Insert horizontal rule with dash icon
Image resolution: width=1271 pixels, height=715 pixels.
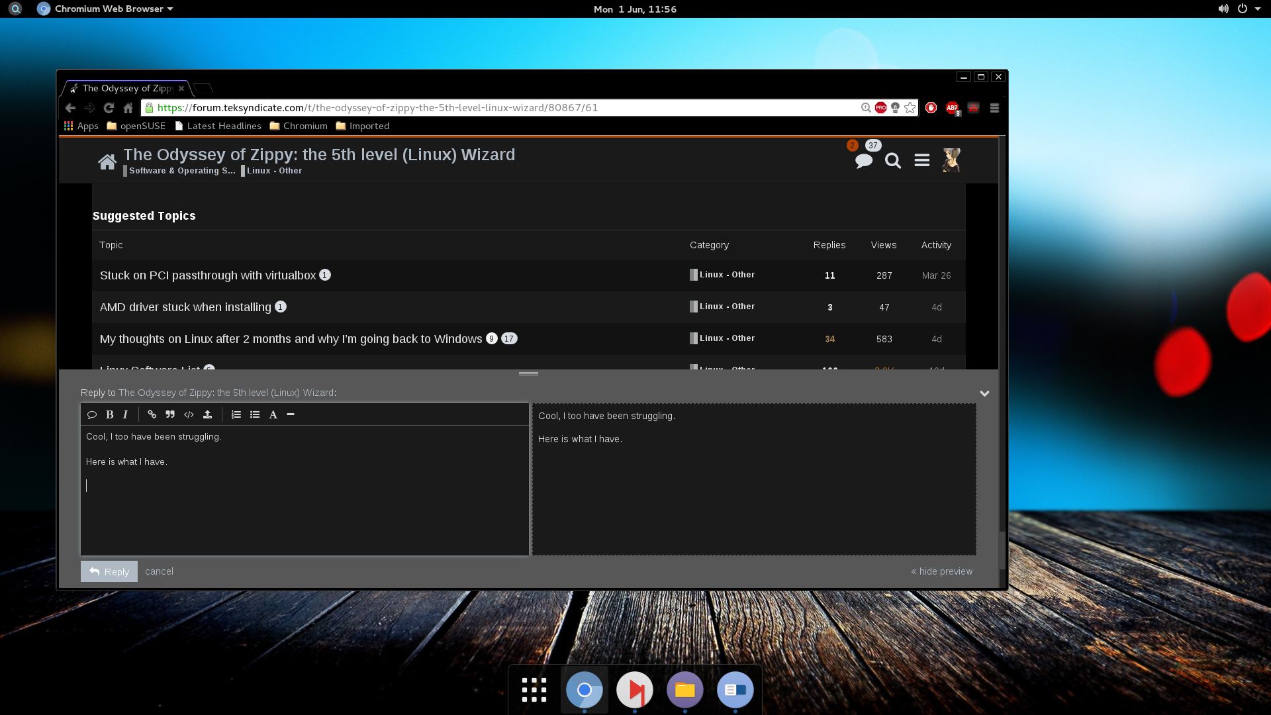[x=291, y=414]
